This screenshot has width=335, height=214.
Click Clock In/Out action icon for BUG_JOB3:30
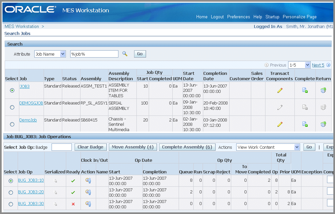88,204
